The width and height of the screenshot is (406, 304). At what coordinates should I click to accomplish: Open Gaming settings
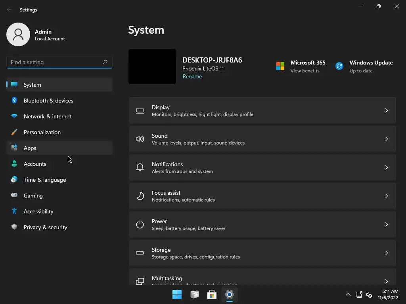59,196
